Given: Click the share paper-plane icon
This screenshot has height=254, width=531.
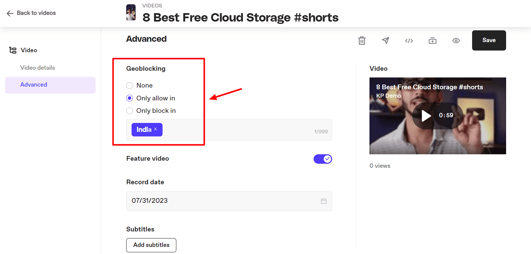Looking at the screenshot, I should click(385, 40).
